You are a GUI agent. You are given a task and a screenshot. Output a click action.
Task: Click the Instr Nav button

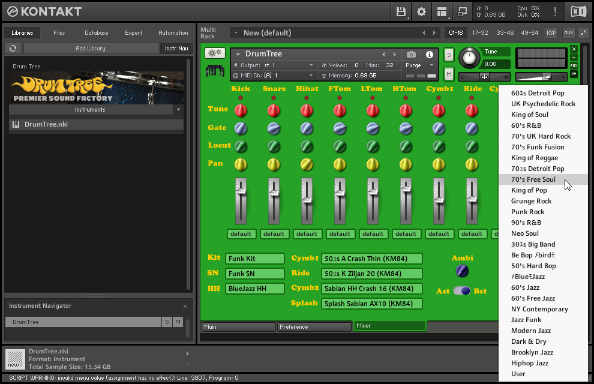(176, 49)
